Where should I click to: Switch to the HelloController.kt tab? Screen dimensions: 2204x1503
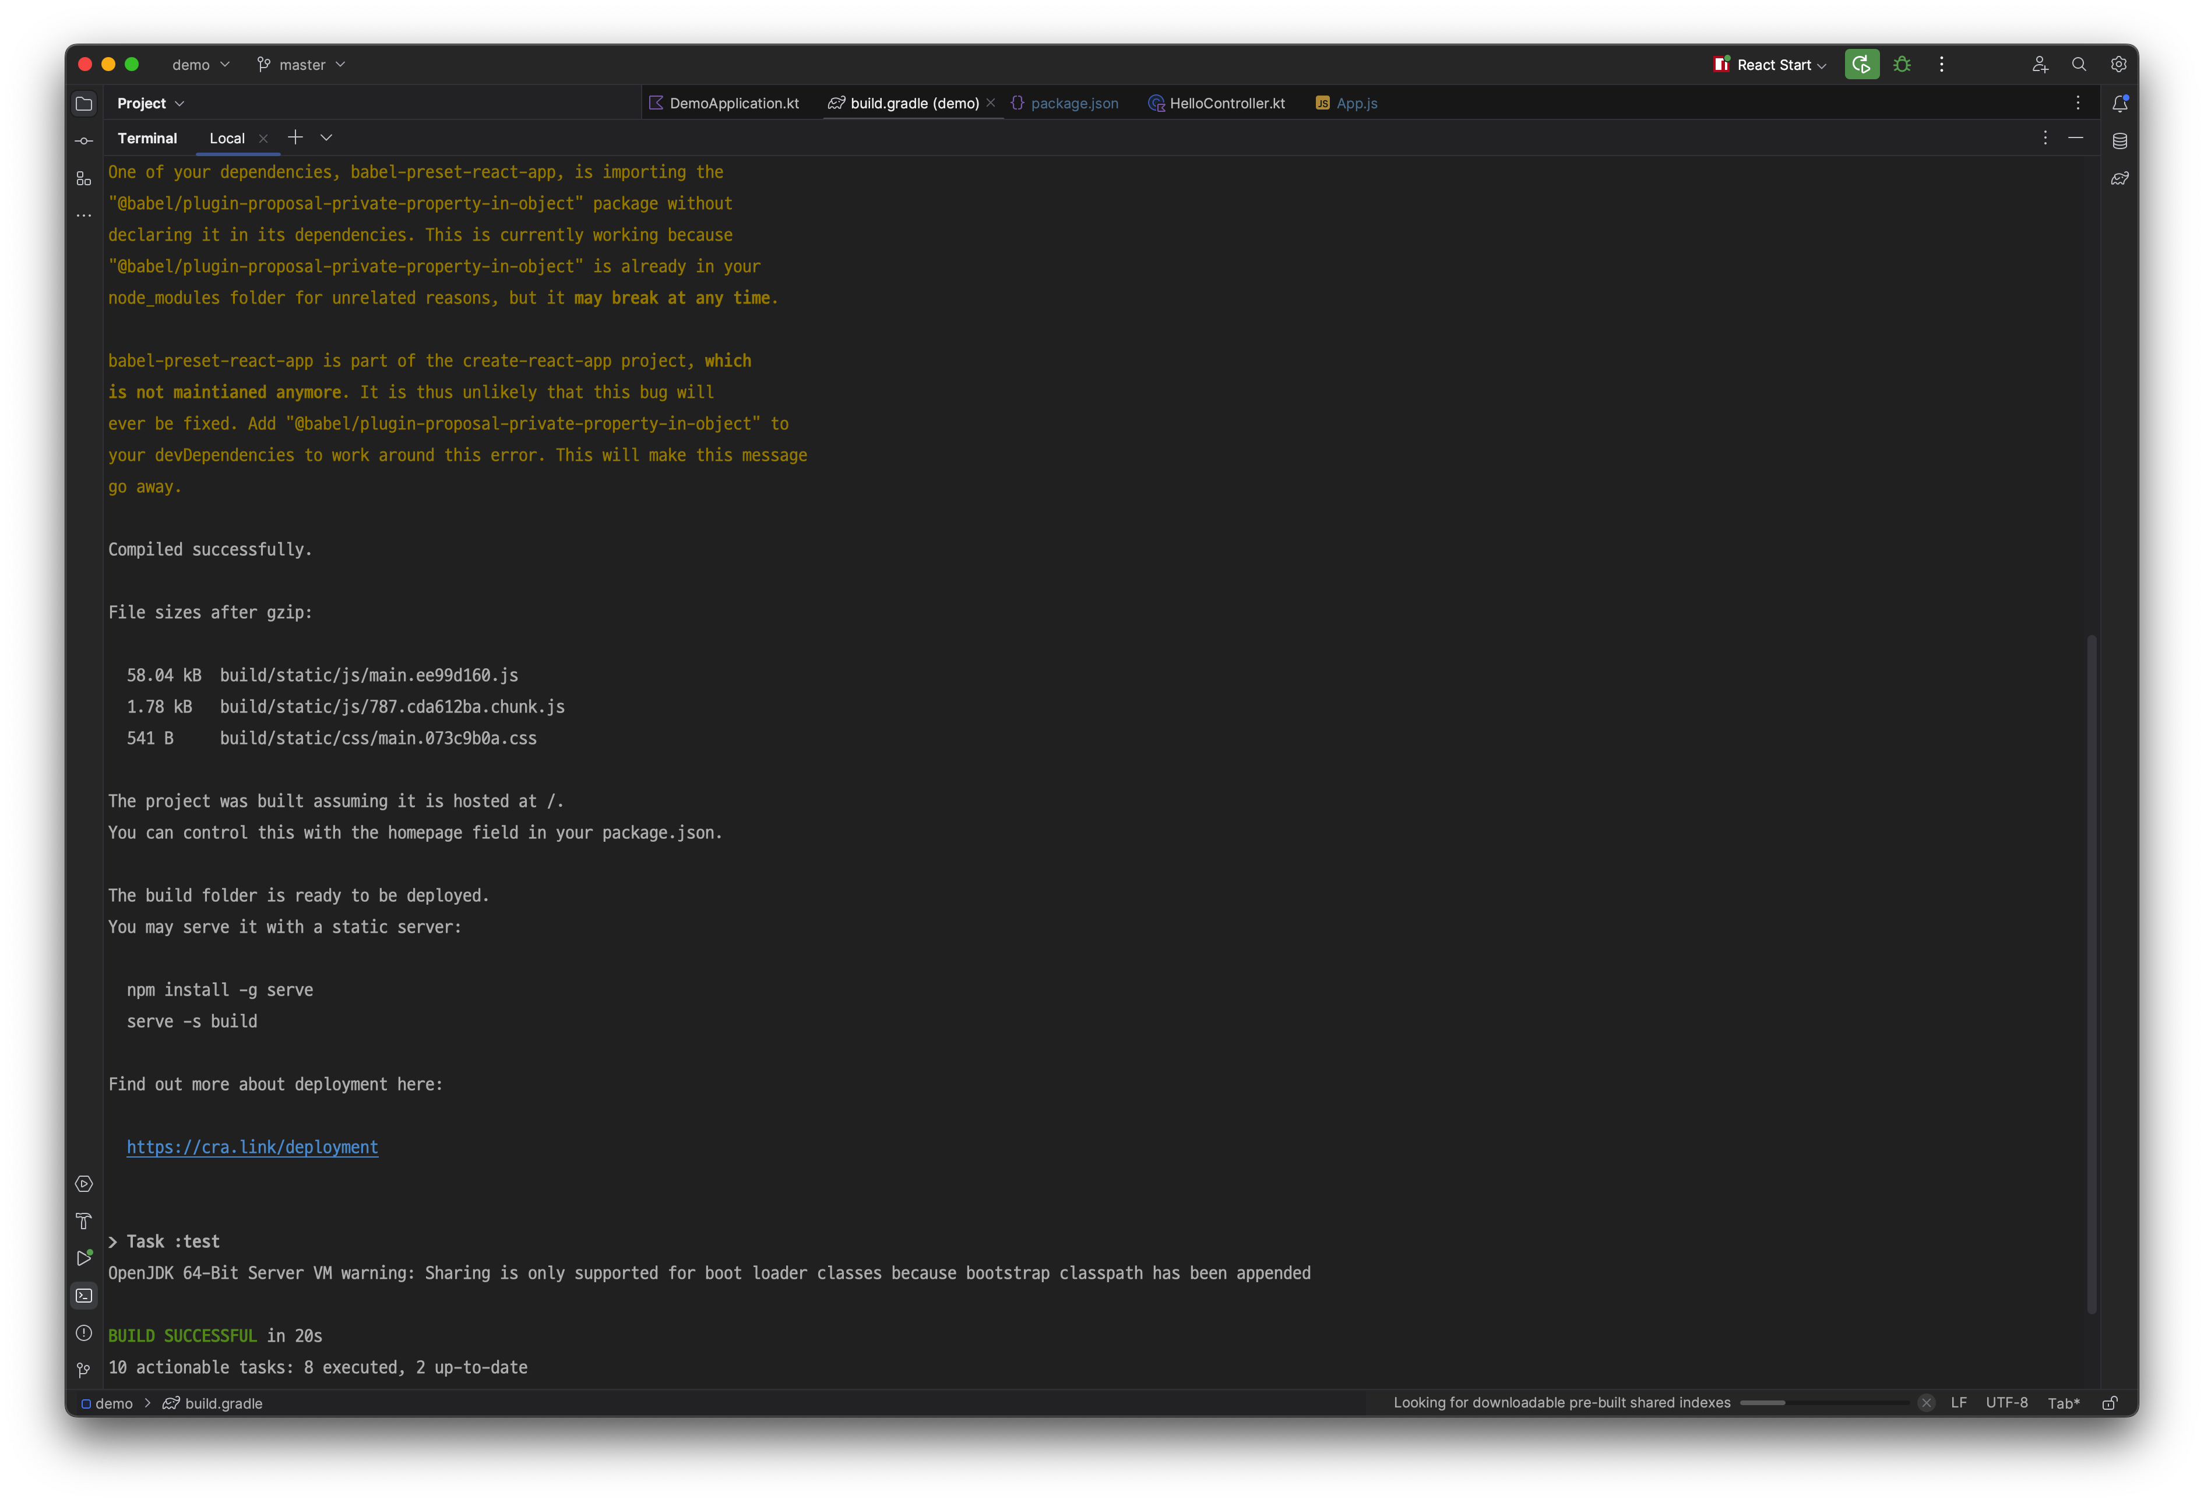[x=1226, y=103]
